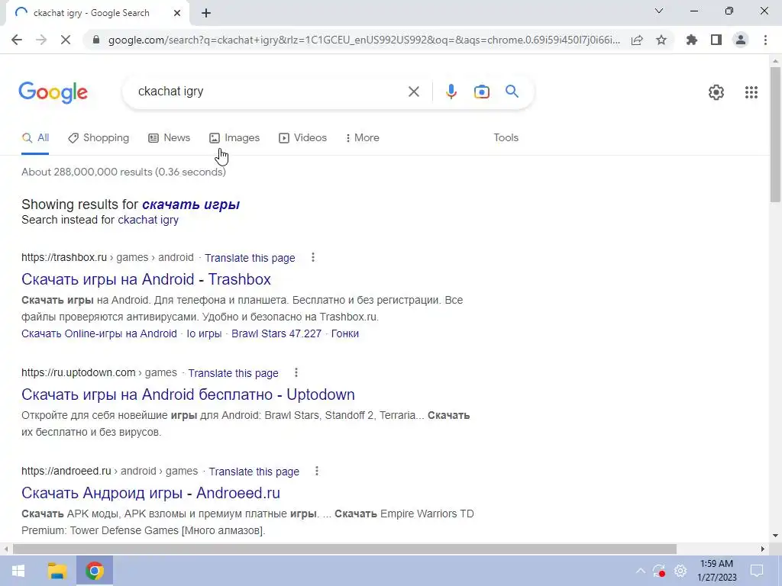Select the All results tab
Image resolution: width=782 pixels, height=586 pixels.
pos(35,138)
